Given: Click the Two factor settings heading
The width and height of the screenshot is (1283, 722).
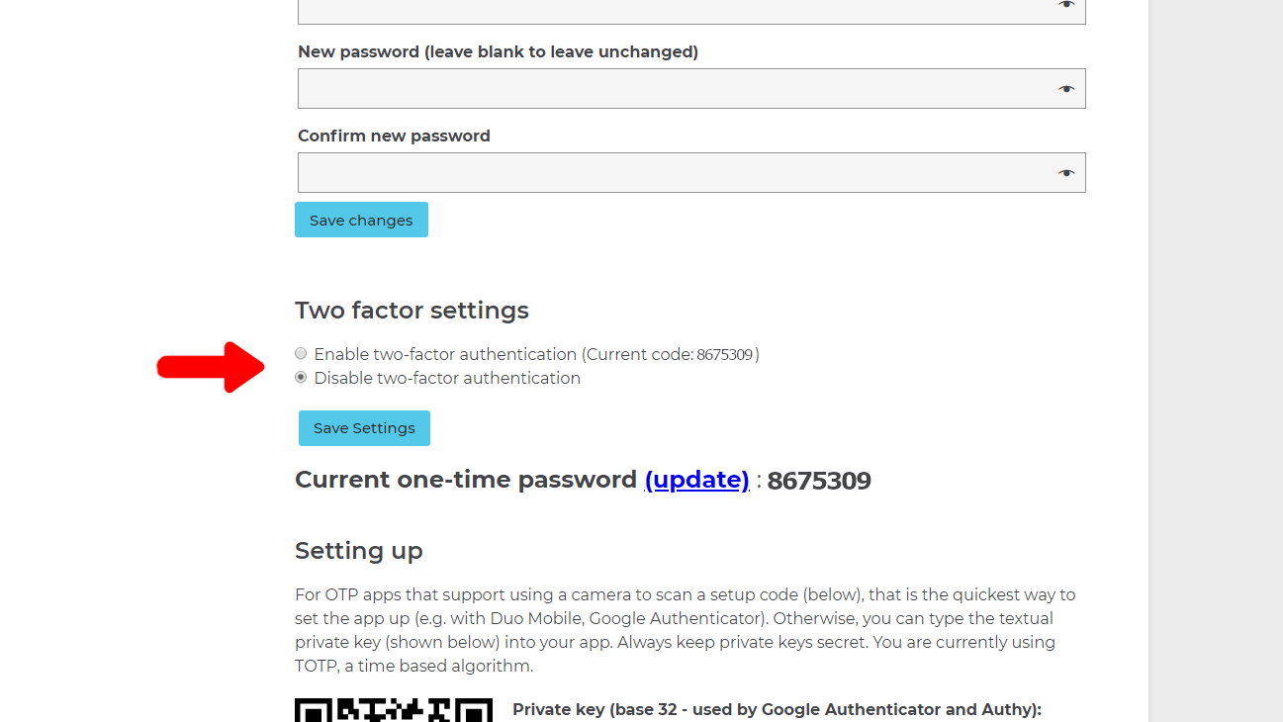Looking at the screenshot, I should click(412, 310).
